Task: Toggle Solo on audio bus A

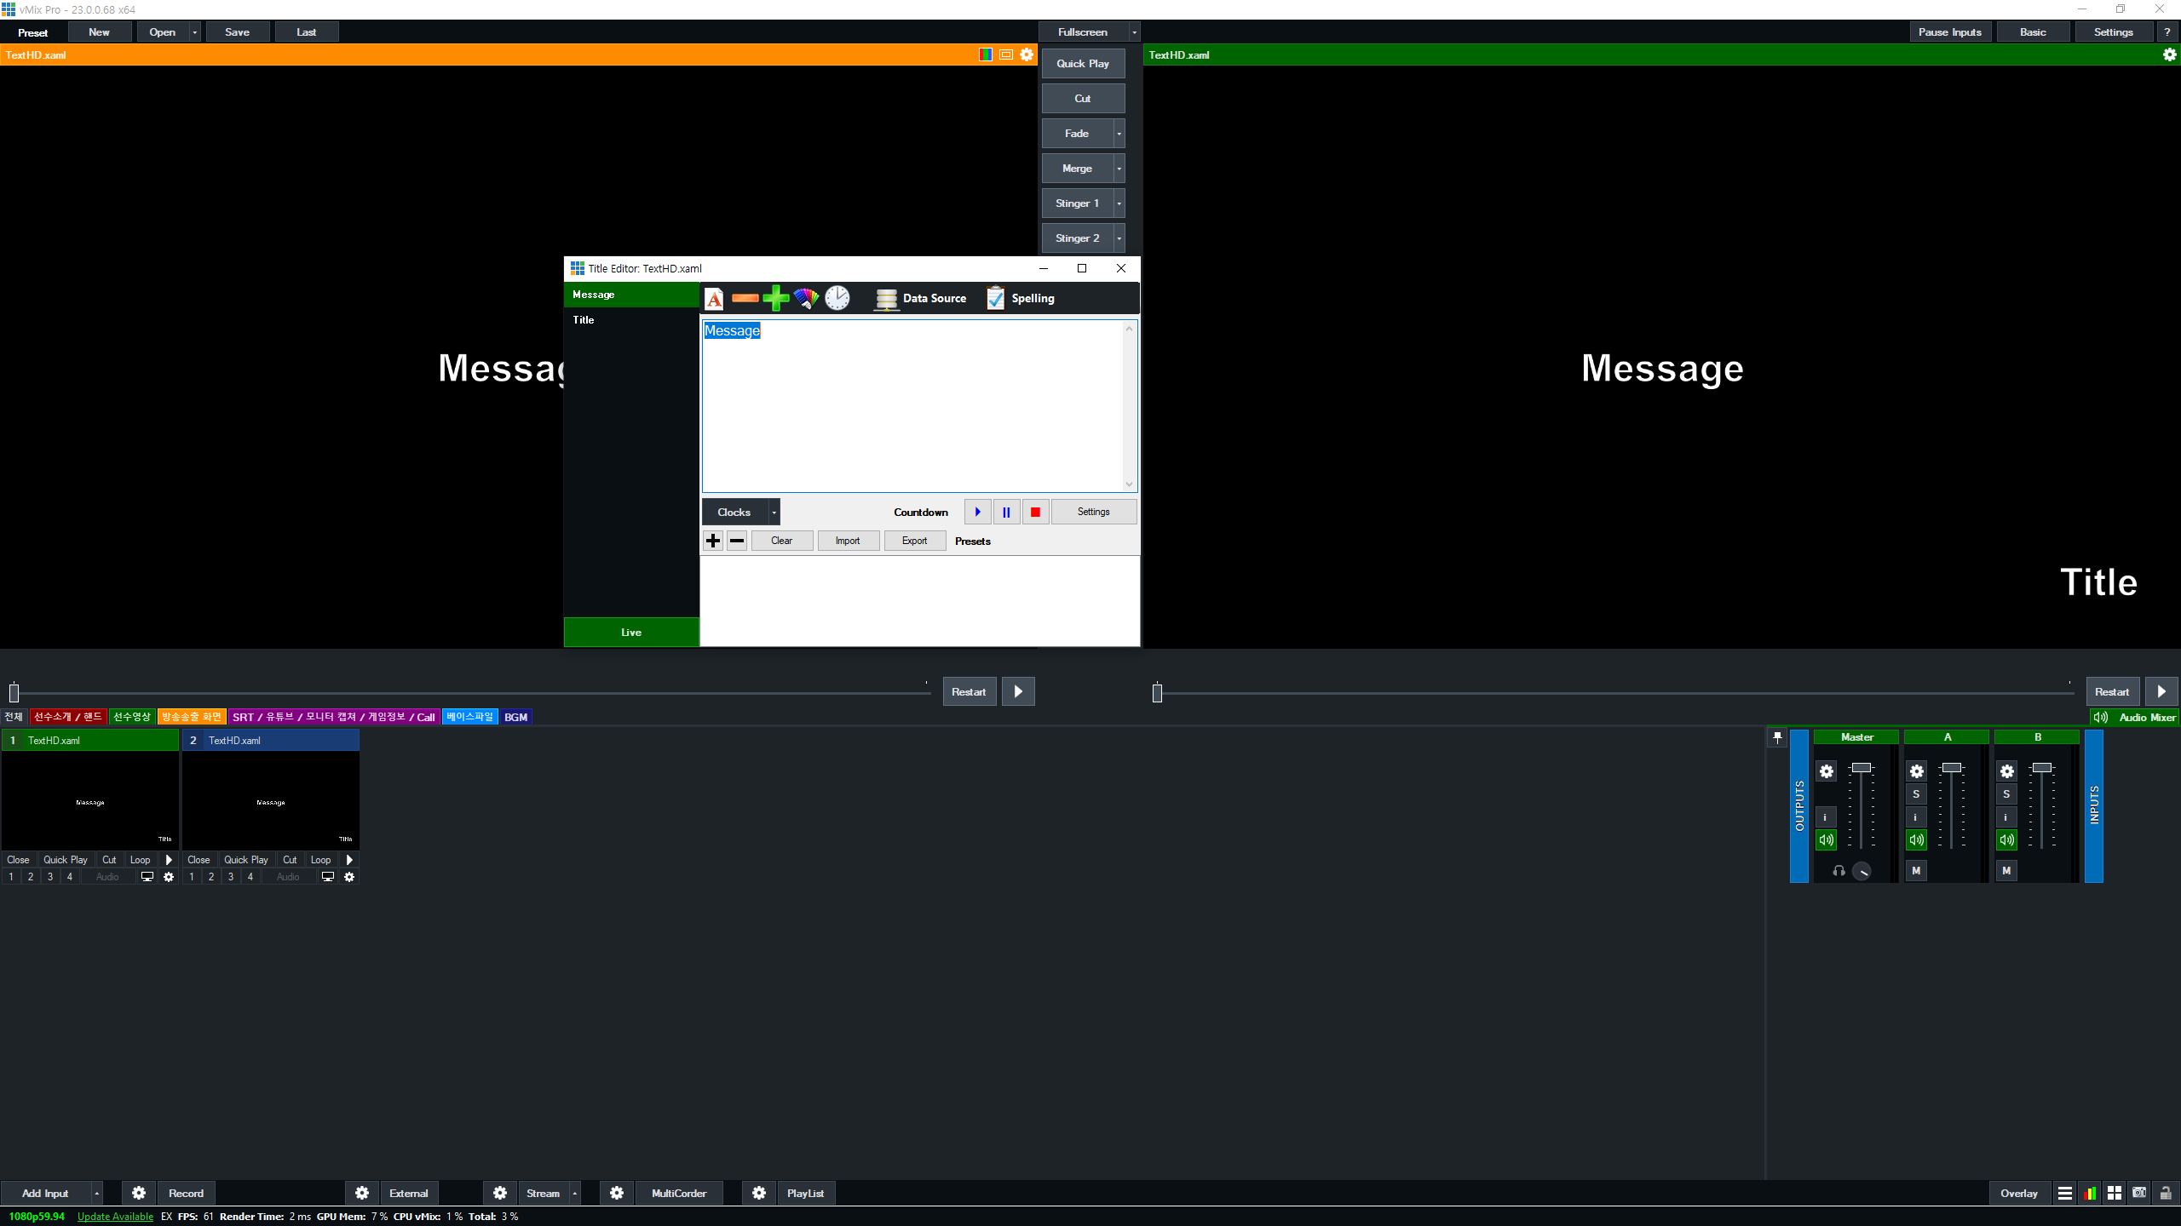Action: 1916,794
